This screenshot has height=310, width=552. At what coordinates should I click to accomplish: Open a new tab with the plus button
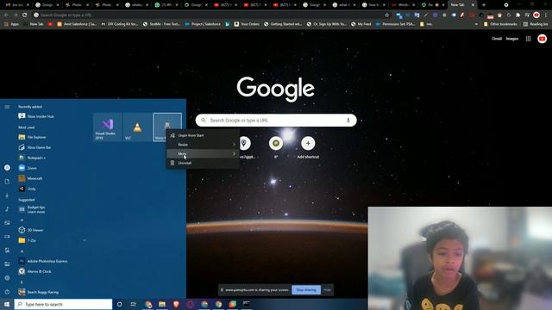(x=484, y=5)
